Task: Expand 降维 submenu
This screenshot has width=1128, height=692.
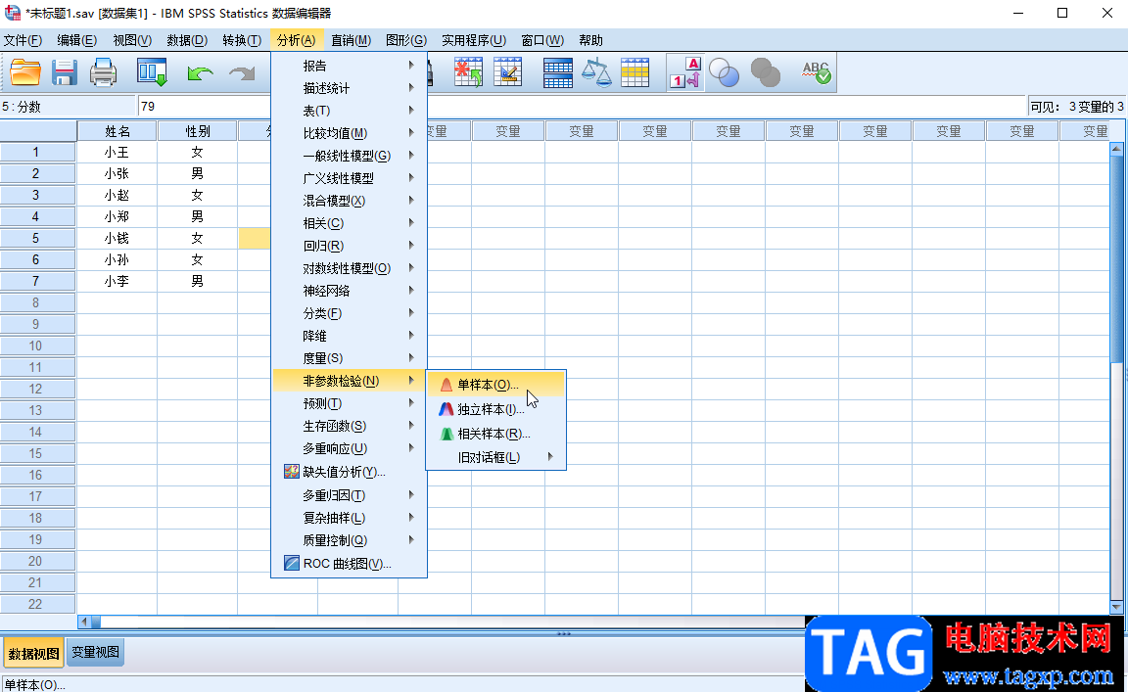Action: pyautogui.click(x=349, y=336)
